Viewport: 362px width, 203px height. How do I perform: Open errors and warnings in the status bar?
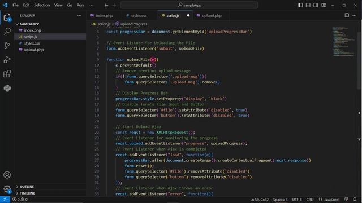20,199
